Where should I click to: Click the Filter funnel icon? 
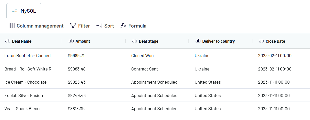(x=73, y=26)
